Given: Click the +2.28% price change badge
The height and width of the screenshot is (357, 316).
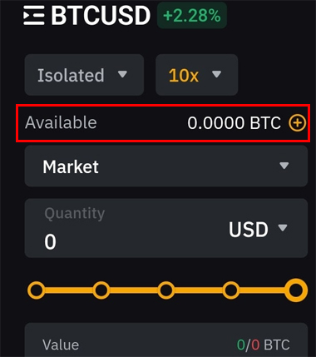Looking at the screenshot, I should pos(192,16).
